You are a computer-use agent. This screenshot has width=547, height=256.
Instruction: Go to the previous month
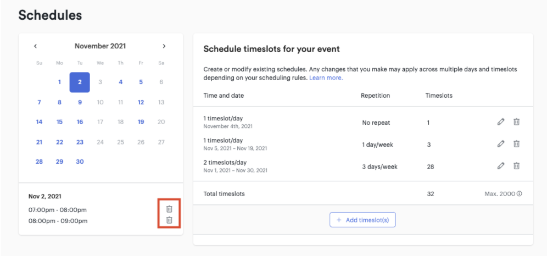pos(36,46)
